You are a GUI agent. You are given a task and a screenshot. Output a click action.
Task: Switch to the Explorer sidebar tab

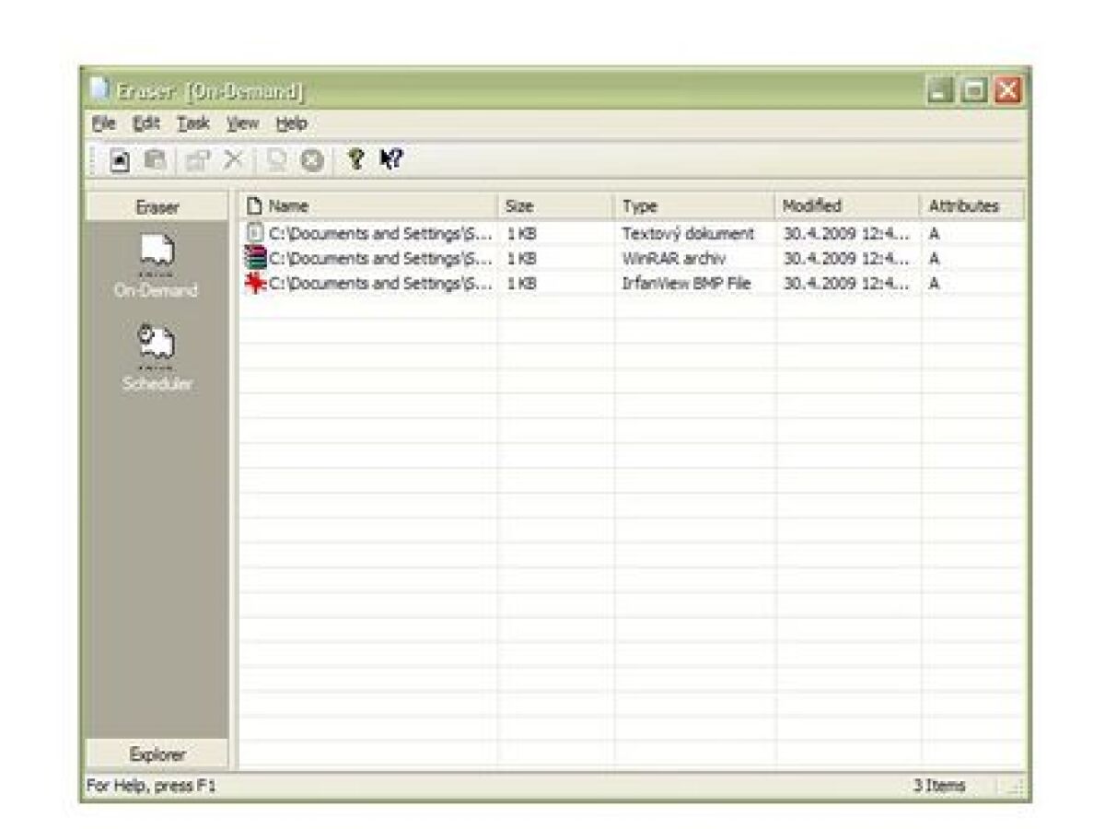pyautogui.click(x=157, y=754)
